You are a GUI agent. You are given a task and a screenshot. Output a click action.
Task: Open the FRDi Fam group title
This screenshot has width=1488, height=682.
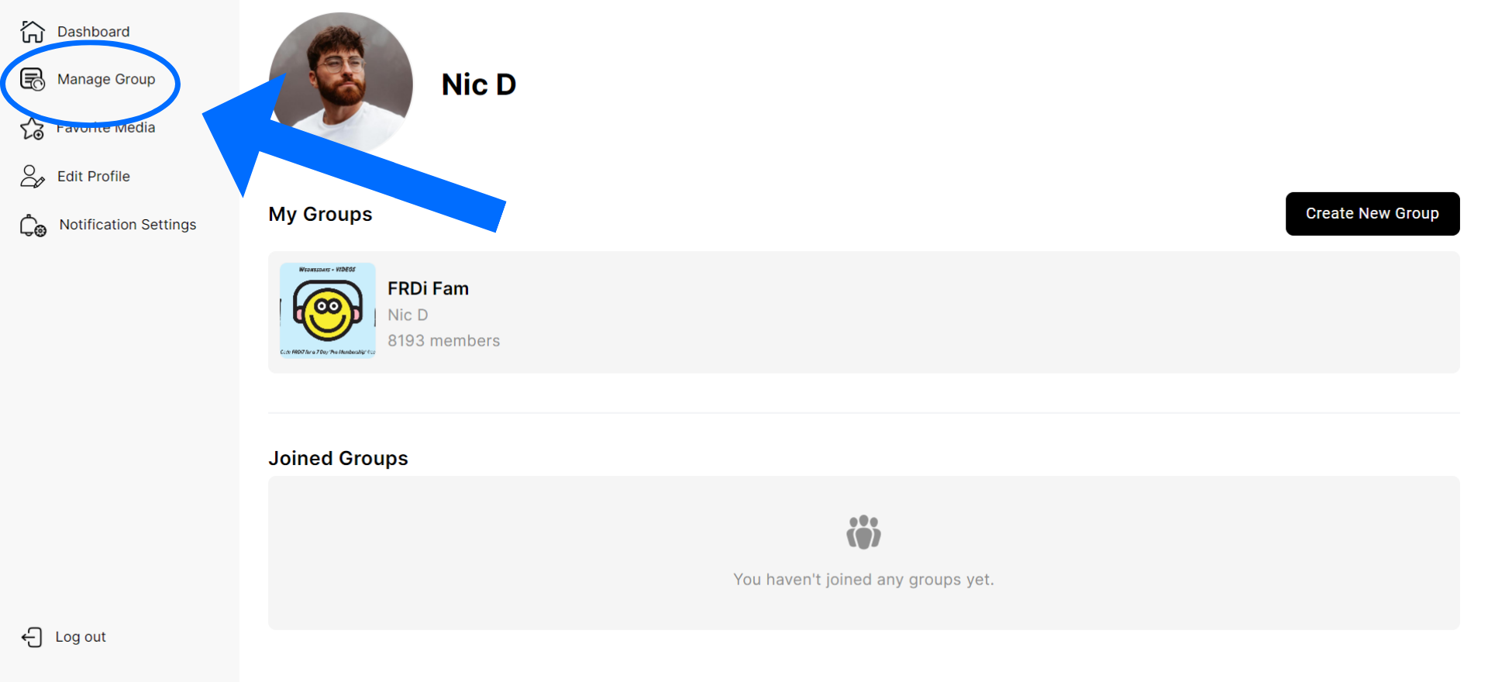click(428, 288)
